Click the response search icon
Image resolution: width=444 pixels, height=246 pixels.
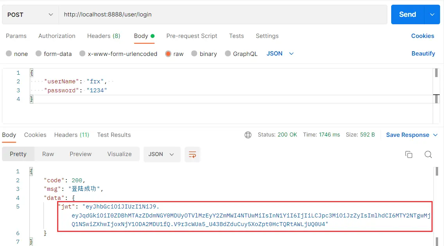(x=428, y=154)
